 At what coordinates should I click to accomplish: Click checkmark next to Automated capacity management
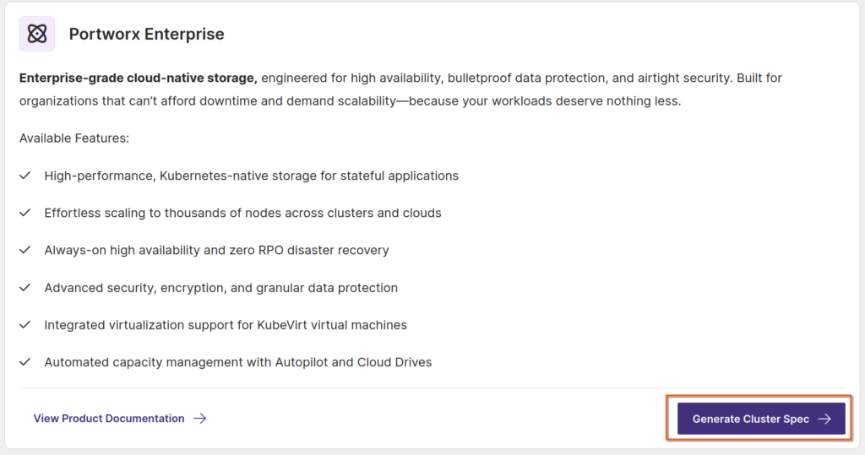tap(25, 361)
